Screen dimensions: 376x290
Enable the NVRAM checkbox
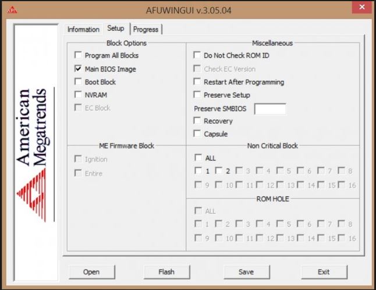(x=78, y=95)
